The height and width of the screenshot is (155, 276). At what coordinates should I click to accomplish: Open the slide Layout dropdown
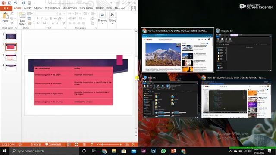pos(30,14)
